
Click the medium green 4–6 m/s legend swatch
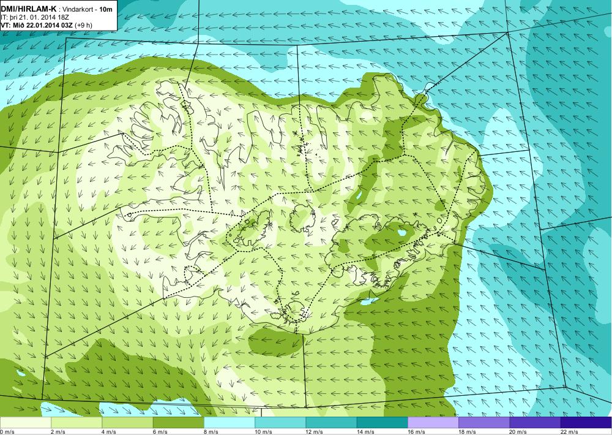point(128,423)
